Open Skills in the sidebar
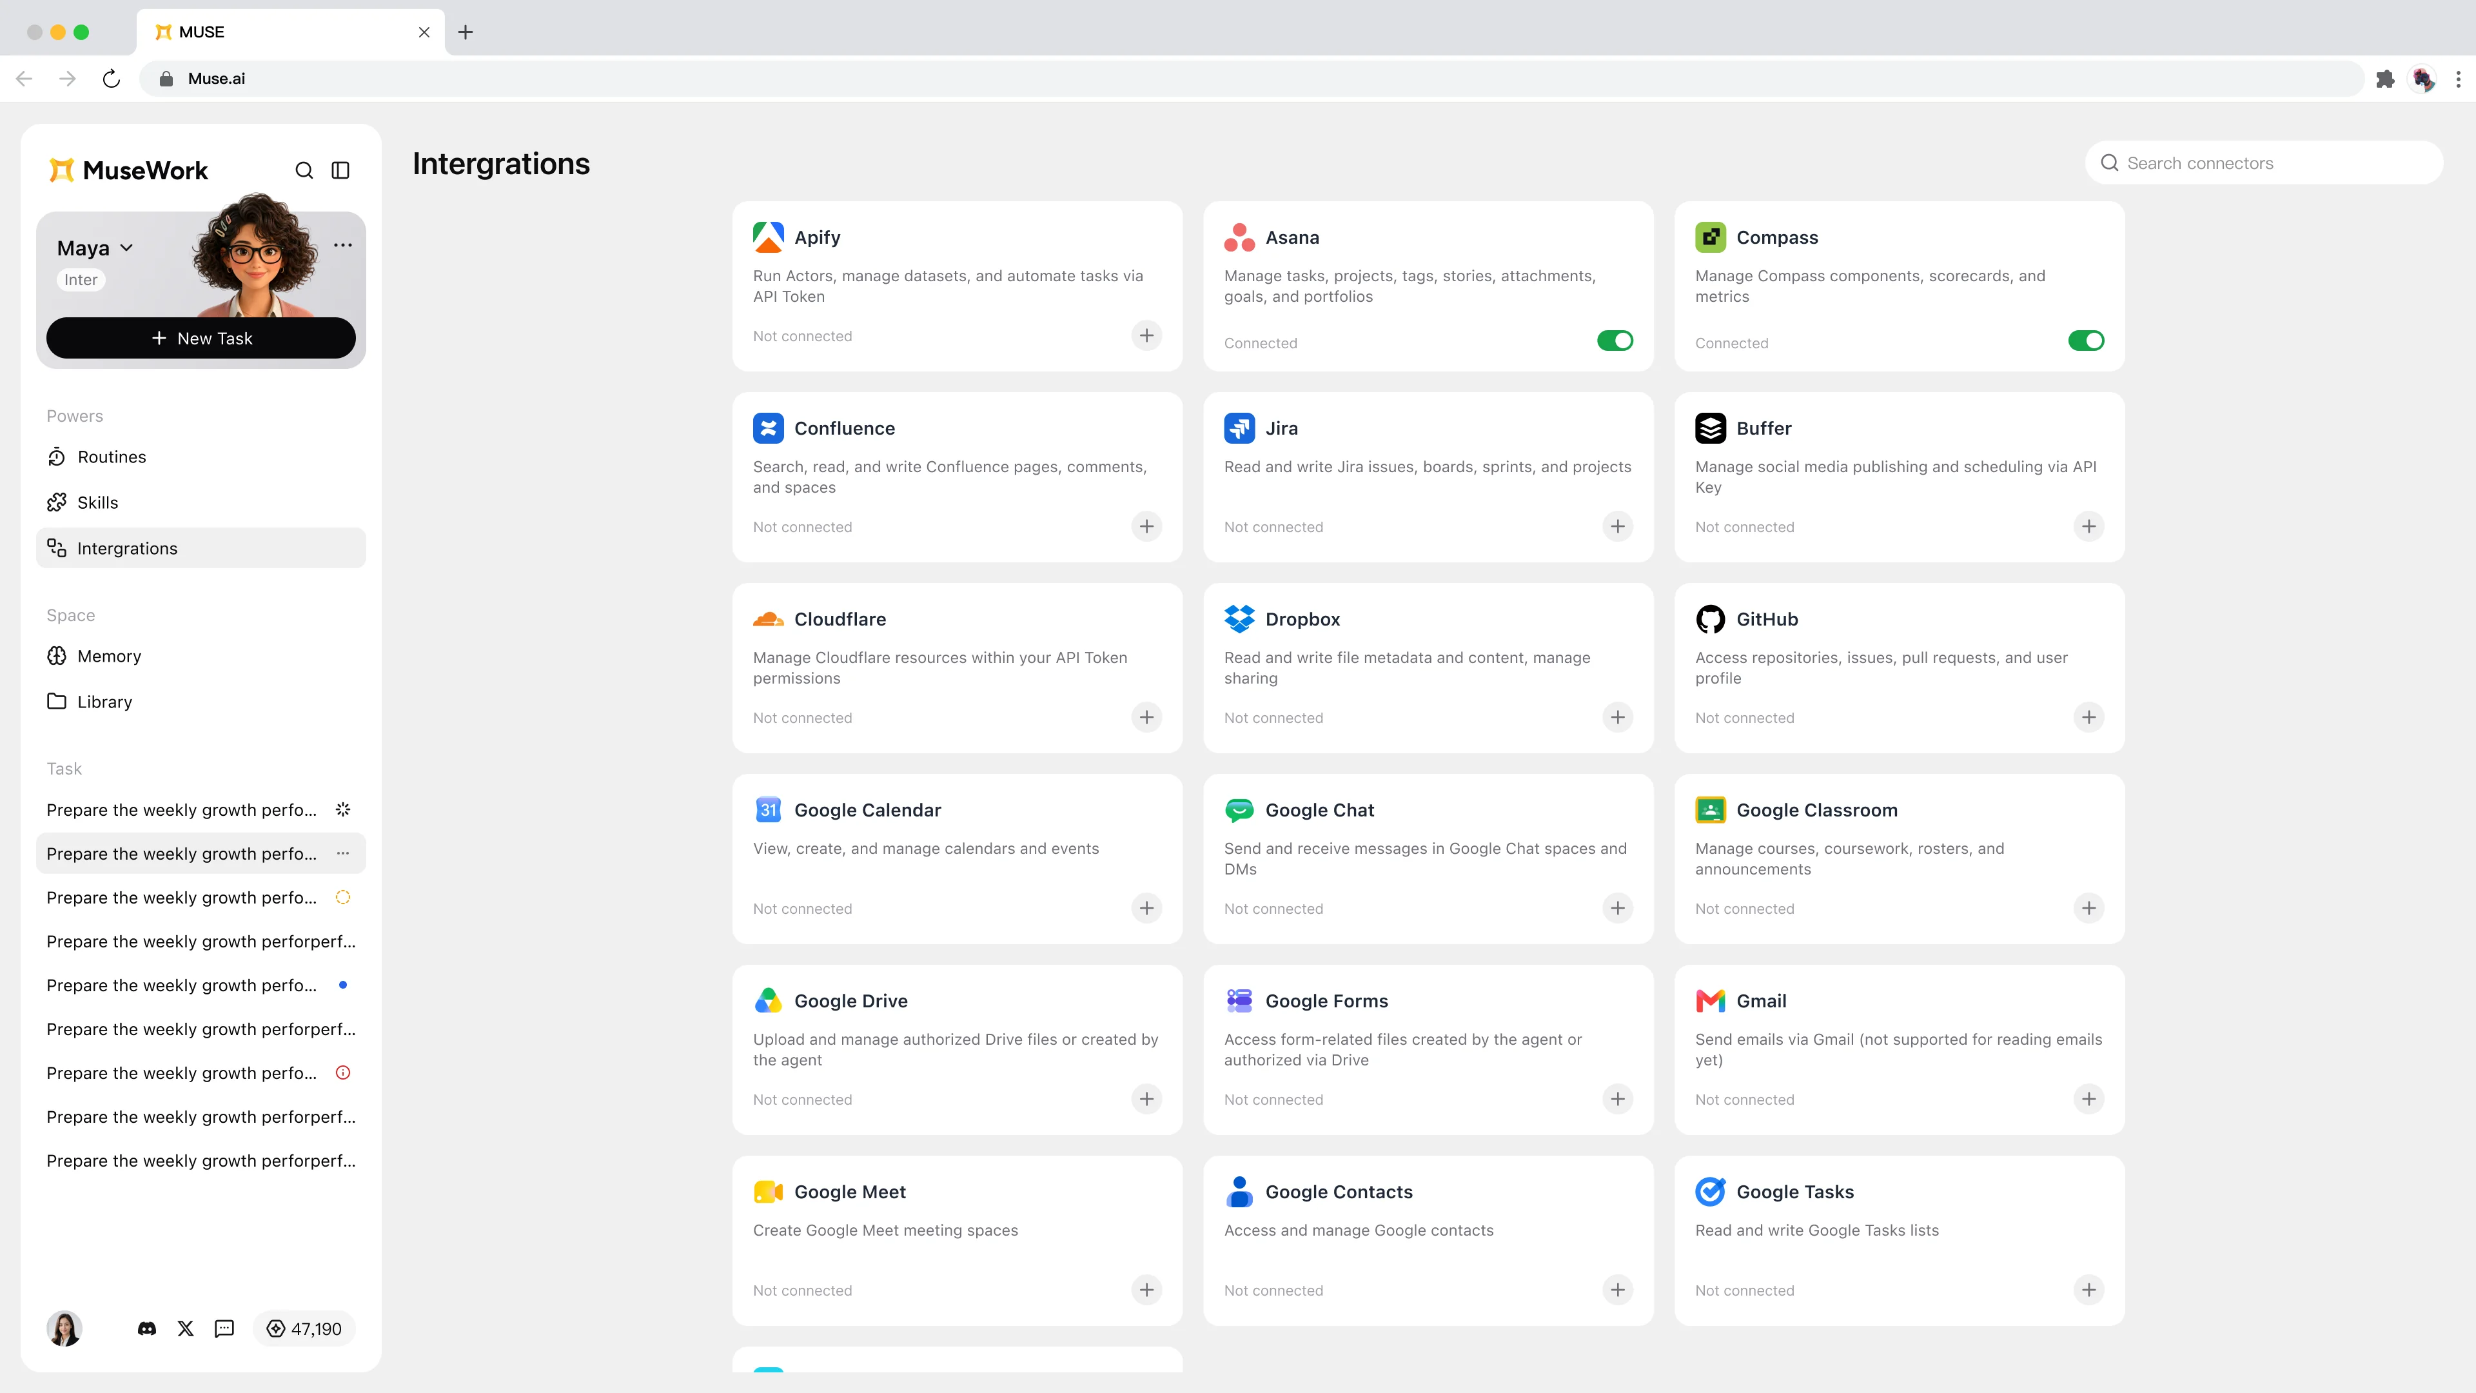This screenshot has height=1393, width=2476. click(201, 503)
